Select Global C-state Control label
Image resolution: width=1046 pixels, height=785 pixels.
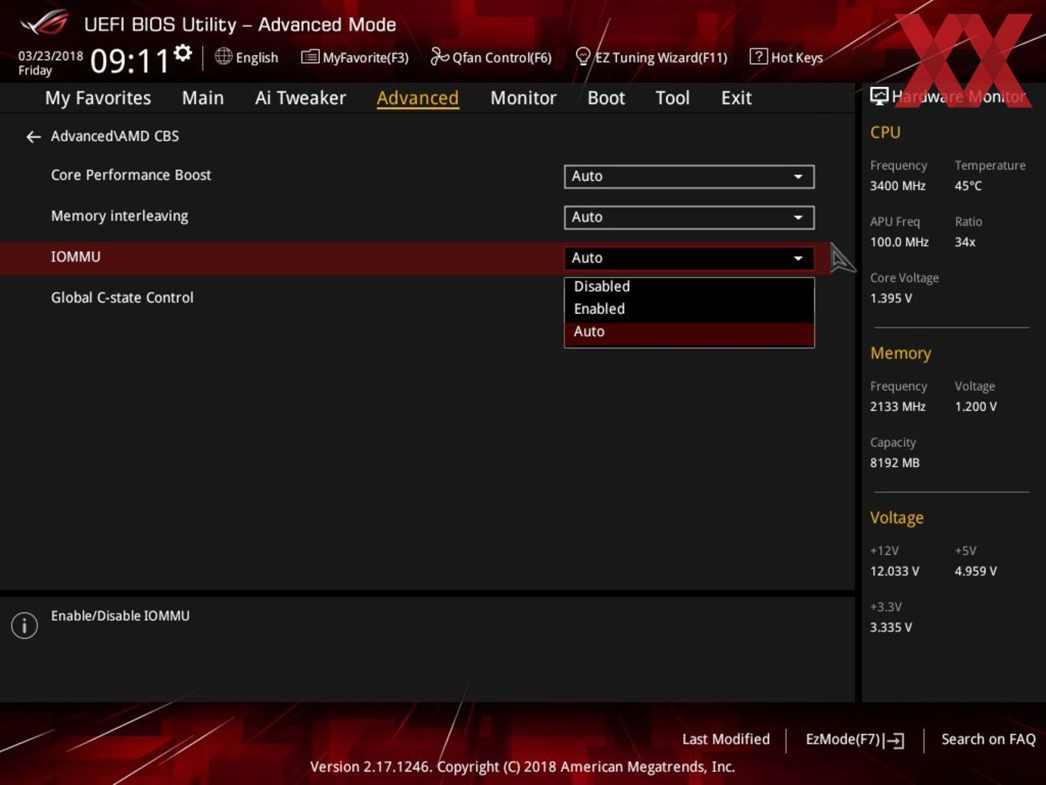(x=122, y=298)
